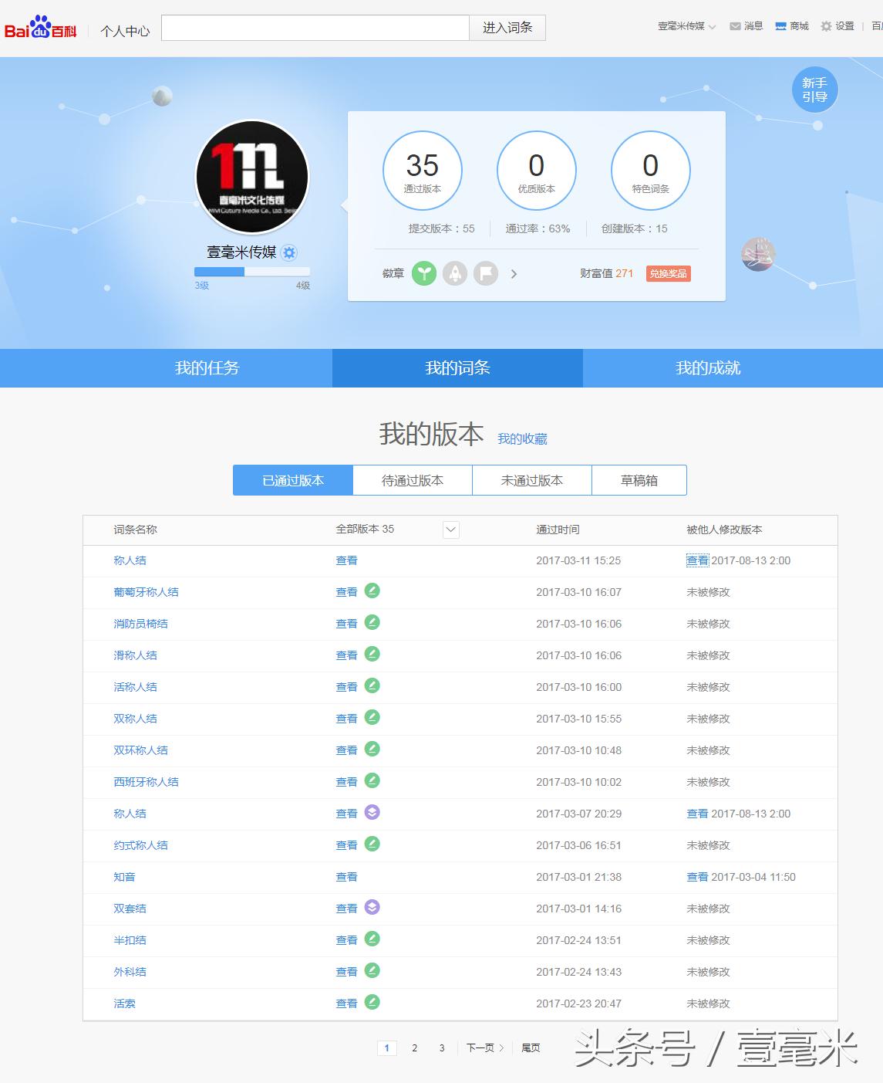Click the 新手引导 circle button
Viewport: 883px width, 1083px height.
(x=814, y=90)
